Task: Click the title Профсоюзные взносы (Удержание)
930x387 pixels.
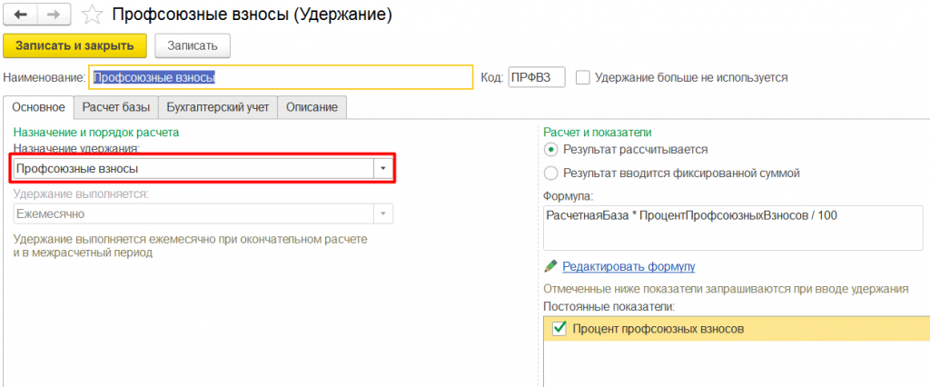Action: coord(252,15)
